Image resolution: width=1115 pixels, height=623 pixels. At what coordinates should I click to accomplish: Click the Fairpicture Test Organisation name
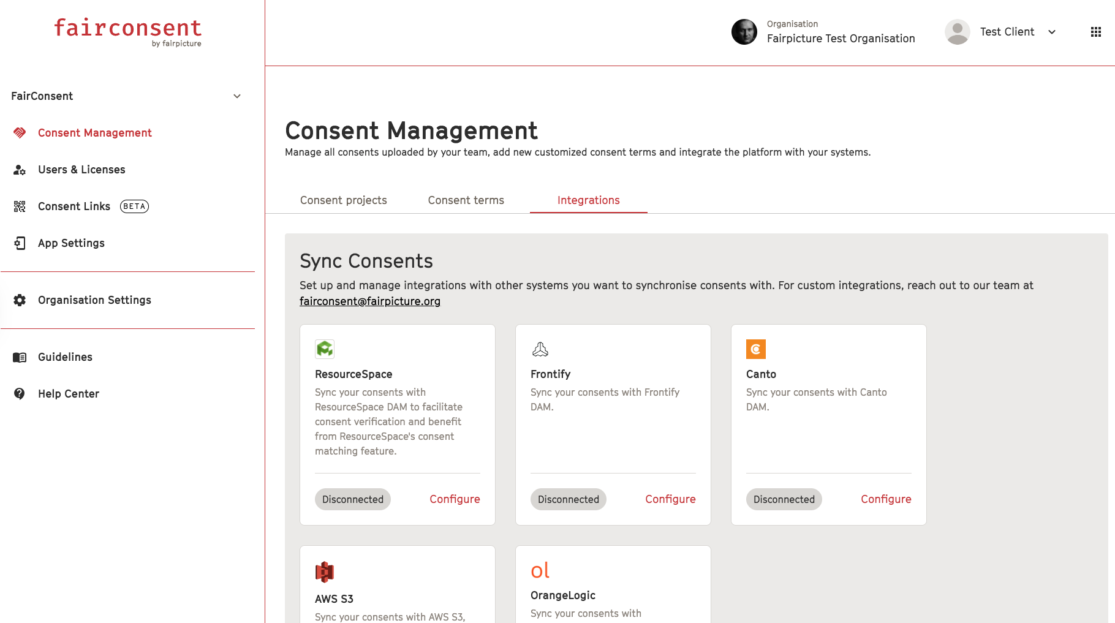point(841,39)
